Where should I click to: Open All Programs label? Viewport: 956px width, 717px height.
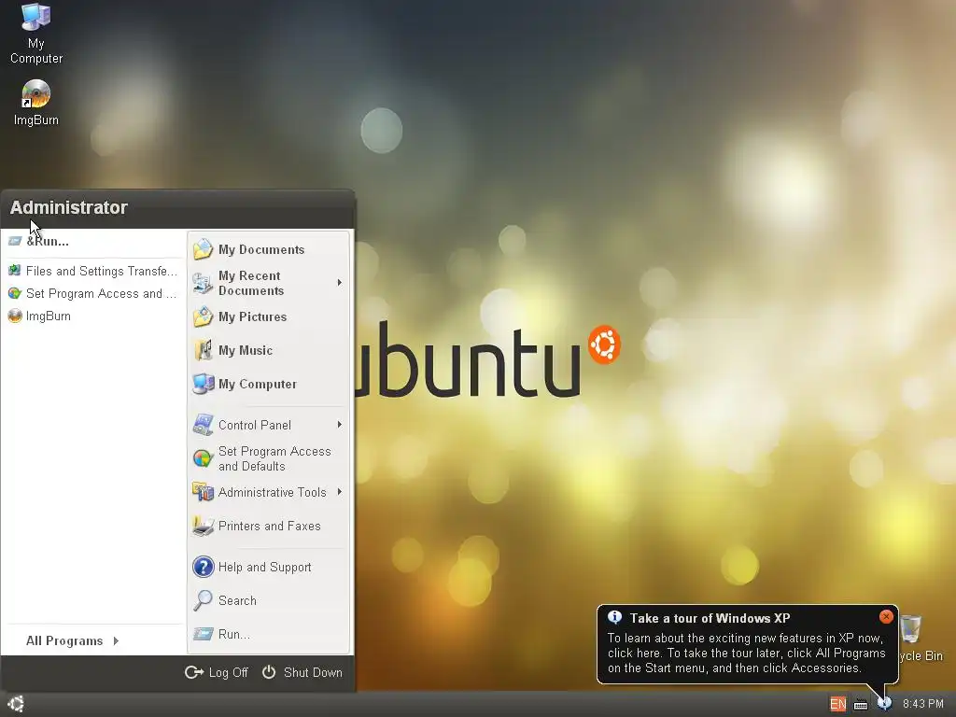(64, 640)
